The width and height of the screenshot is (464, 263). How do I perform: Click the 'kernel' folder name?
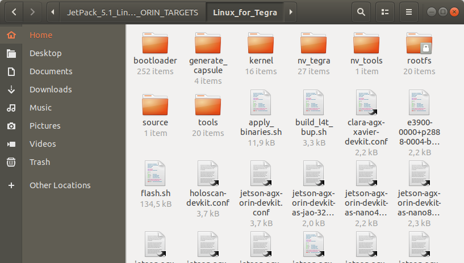tap(261, 61)
